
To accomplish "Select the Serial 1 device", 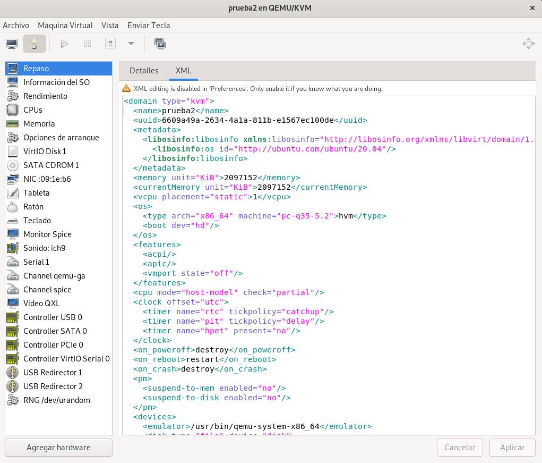I will pos(59,262).
